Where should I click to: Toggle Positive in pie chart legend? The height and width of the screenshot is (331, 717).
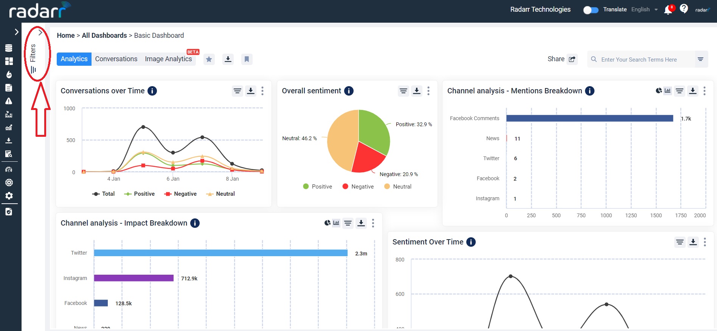pos(318,187)
